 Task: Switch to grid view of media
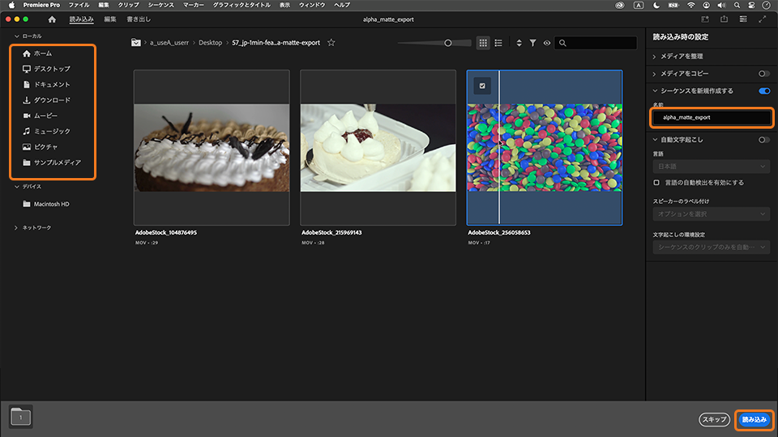point(484,43)
